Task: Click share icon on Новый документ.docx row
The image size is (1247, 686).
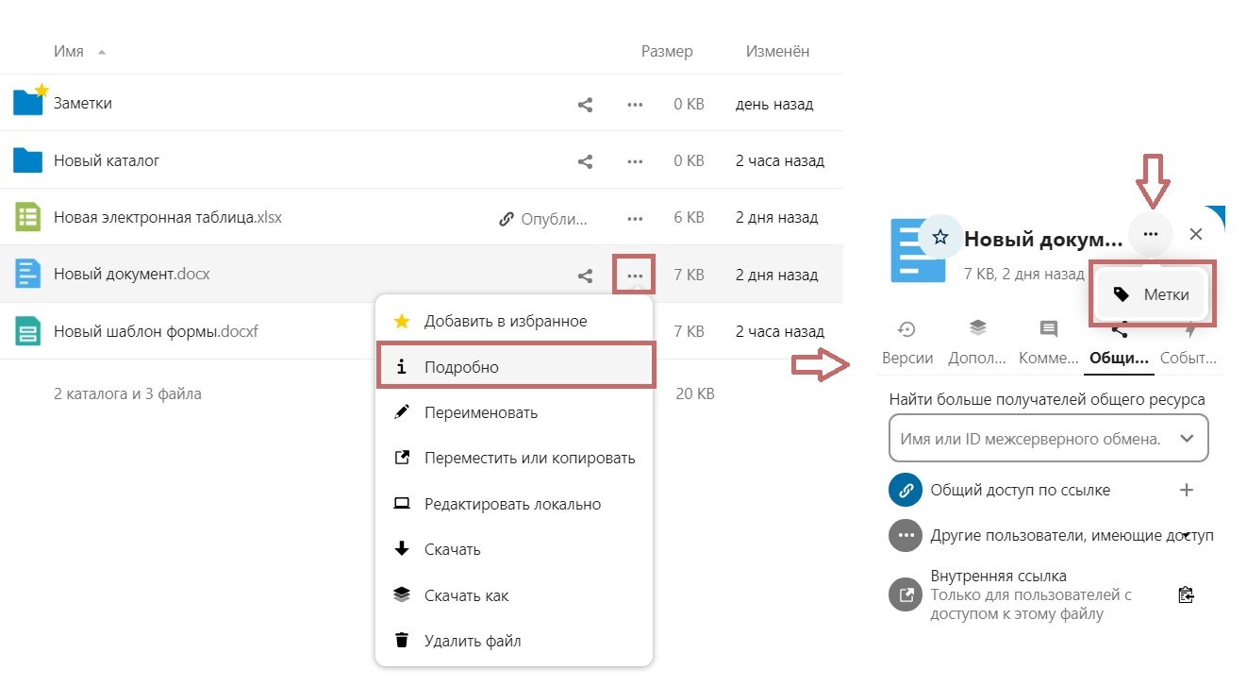Action: point(585,276)
